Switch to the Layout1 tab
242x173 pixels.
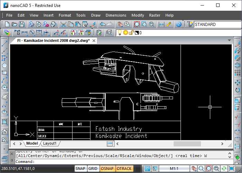tap(50, 143)
